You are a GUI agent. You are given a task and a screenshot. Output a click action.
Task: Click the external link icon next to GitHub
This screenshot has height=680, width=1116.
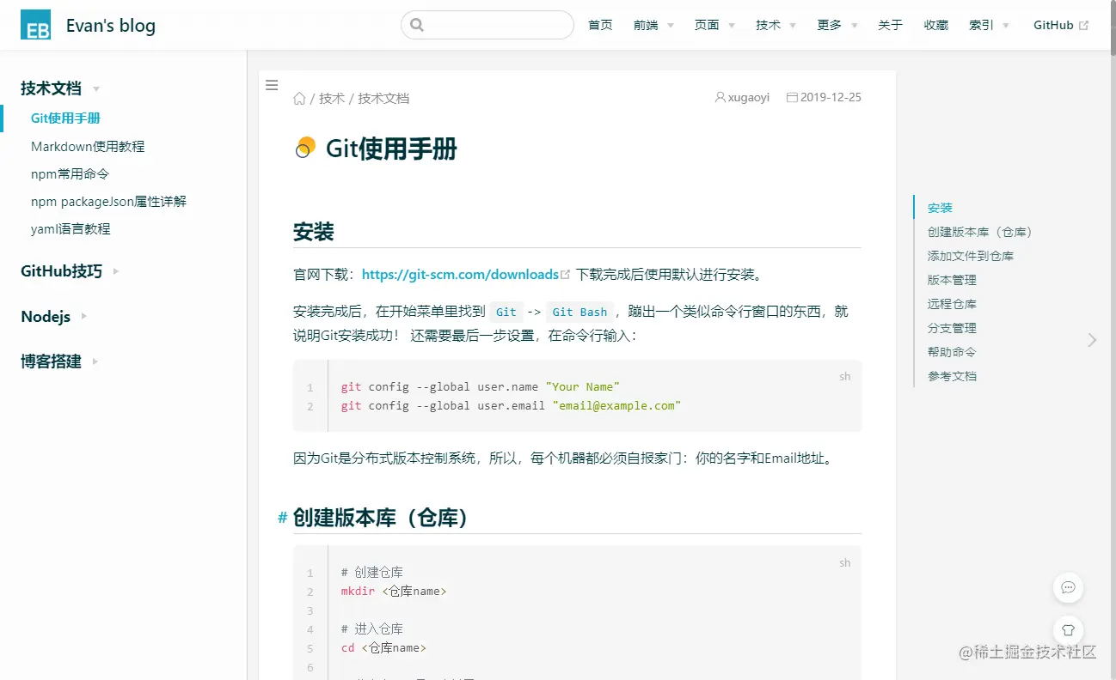1083,25
